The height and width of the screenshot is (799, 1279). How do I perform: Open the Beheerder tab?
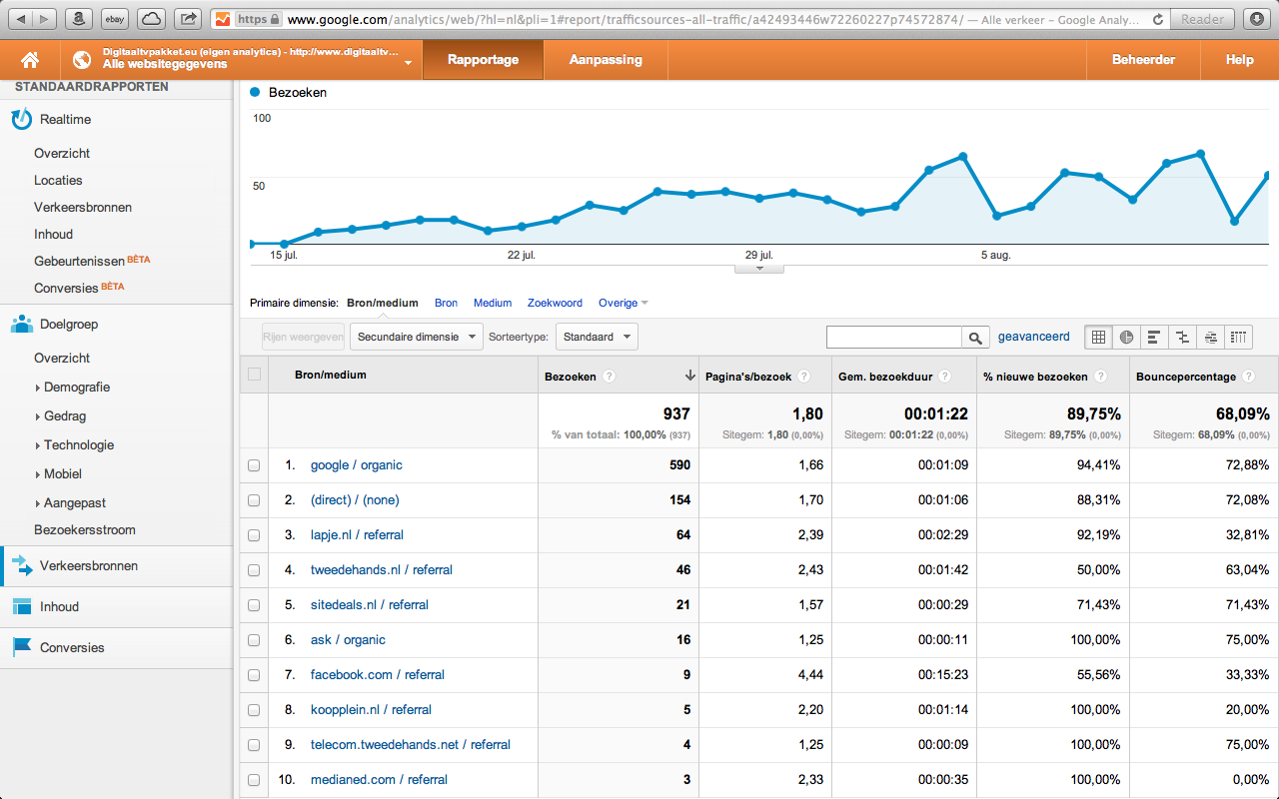click(1143, 60)
